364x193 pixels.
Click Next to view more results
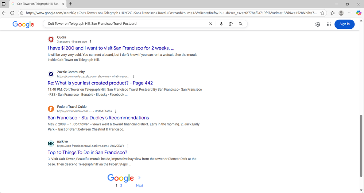pos(139,185)
